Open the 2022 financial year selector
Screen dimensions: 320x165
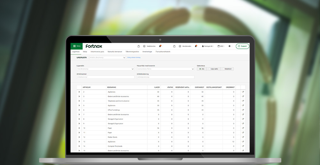pyautogui.click(x=221, y=46)
